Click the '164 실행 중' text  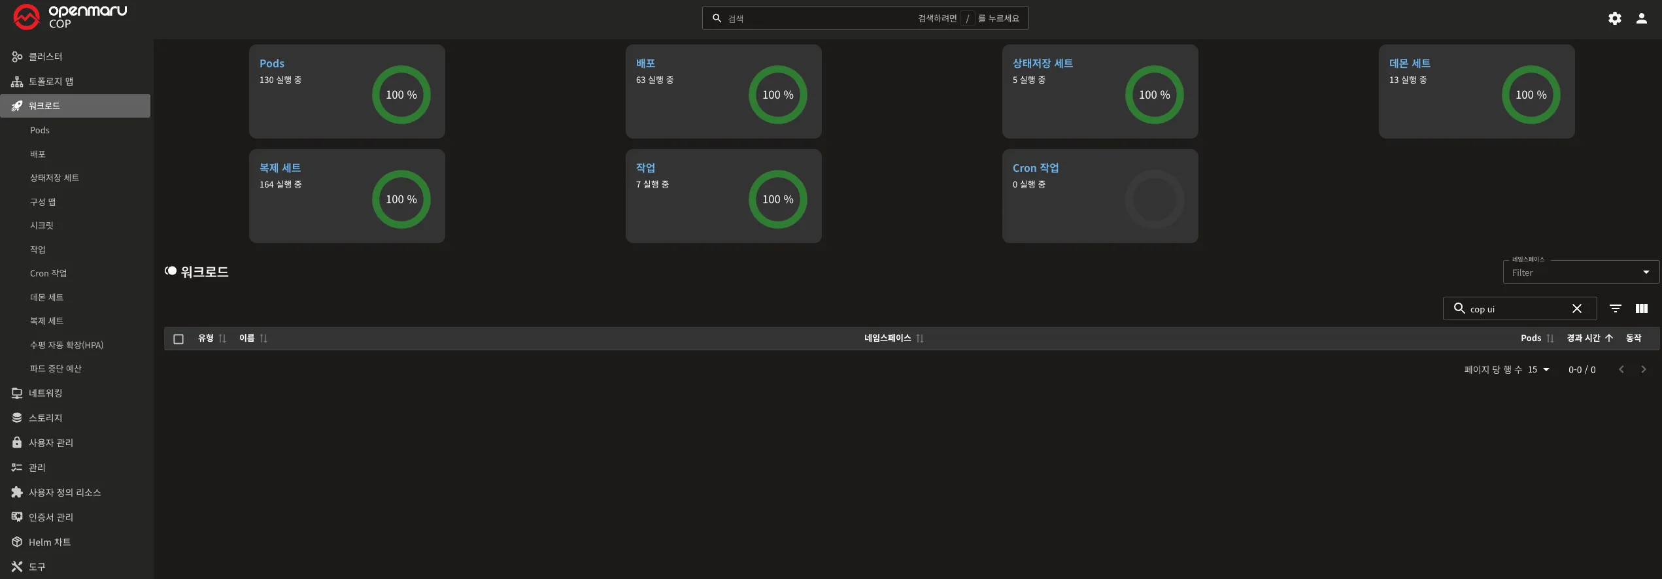coord(280,184)
